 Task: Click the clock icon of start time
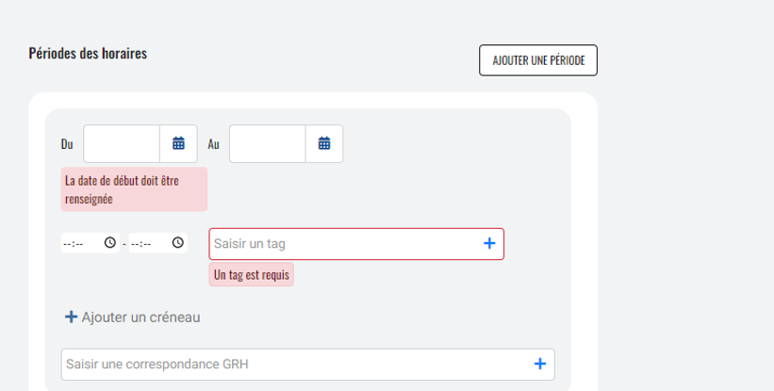[110, 243]
